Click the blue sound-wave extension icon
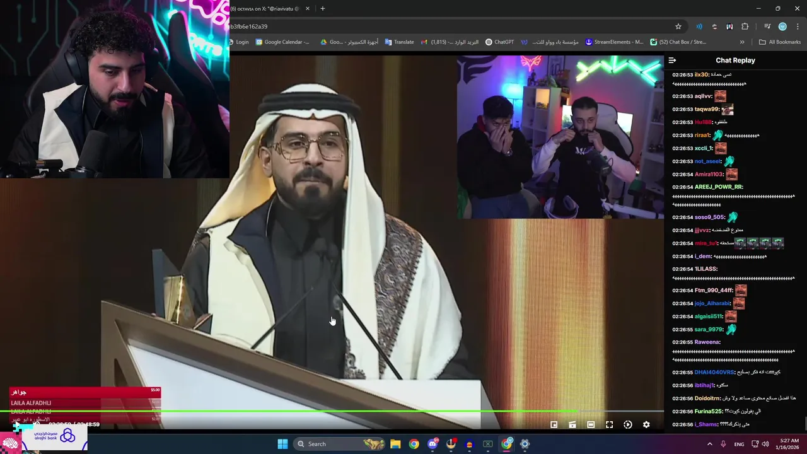The width and height of the screenshot is (807, 454). click(x=699, y=26)
